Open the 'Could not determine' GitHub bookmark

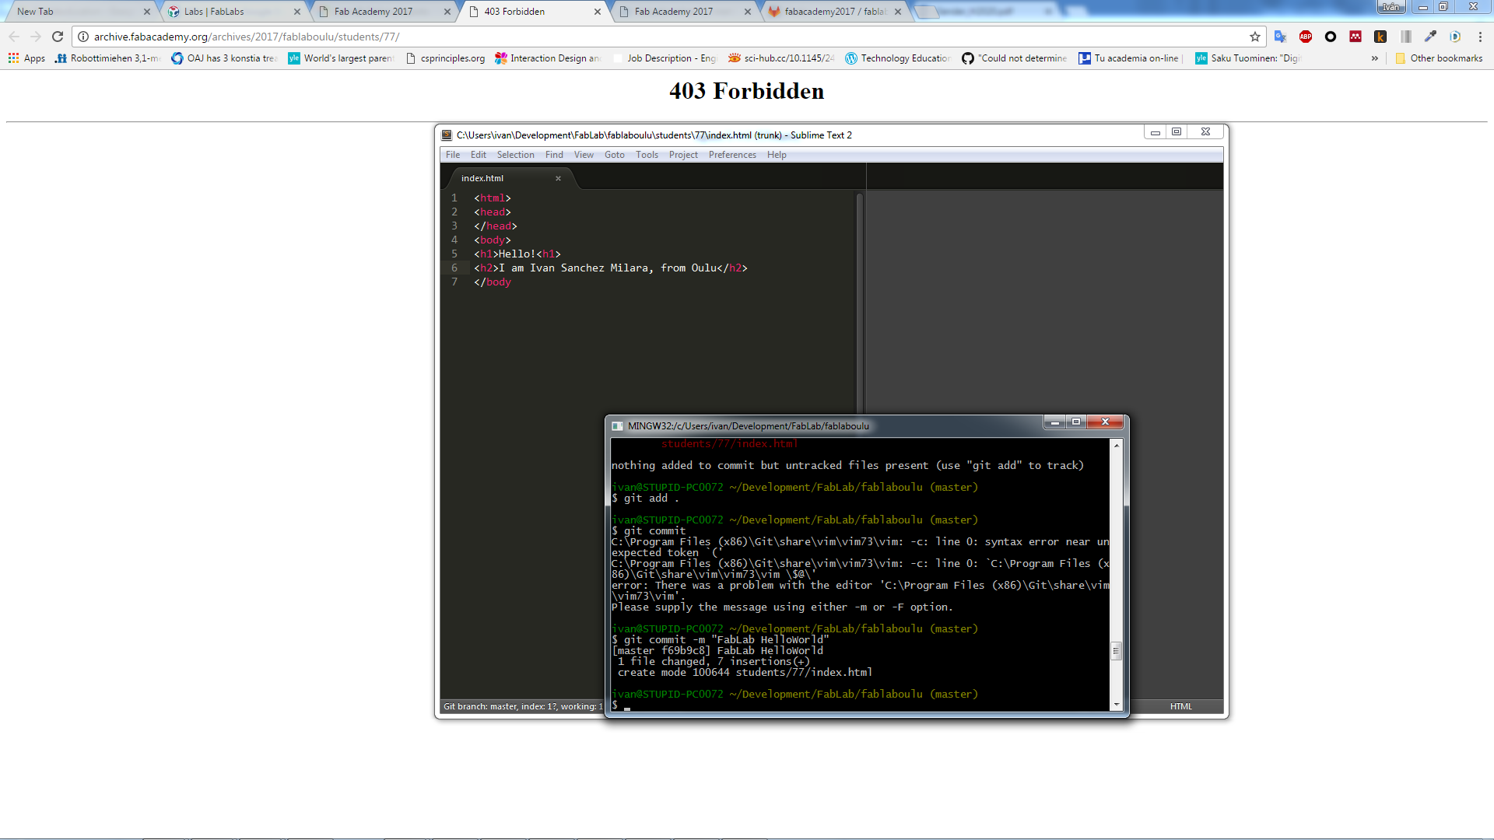(x=1015, y=58)
